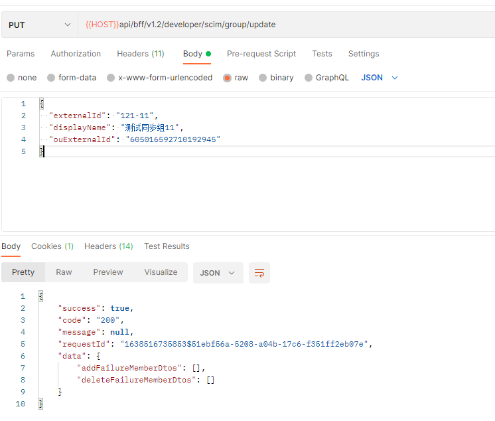Click into the request URL field
Image resolution: width=495 pixels, height=421 pixels.
coord(285,25)
